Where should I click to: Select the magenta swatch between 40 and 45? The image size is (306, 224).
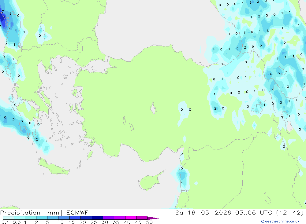[x=131, y=218]
